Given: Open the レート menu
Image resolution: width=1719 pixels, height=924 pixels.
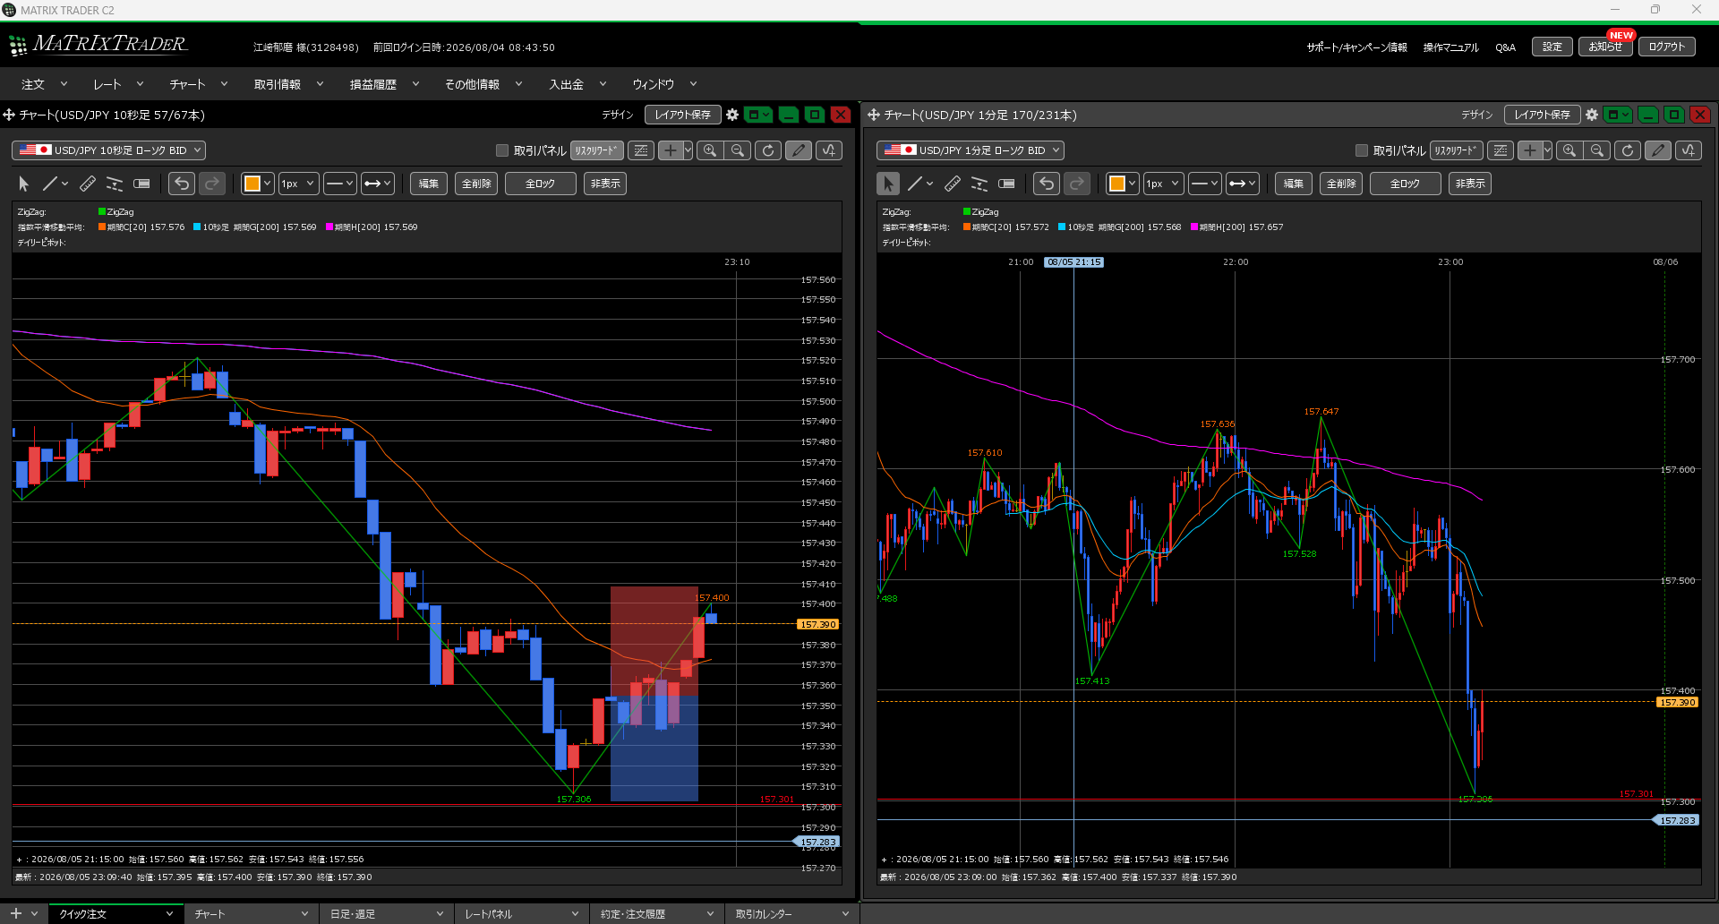Looking at the screenshot, I should click(118, 84).
